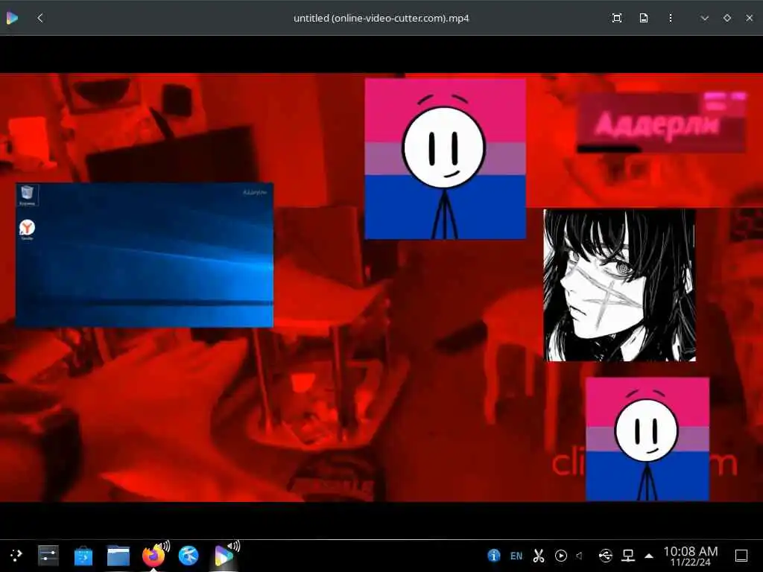Open the file document icon in header
Screen dimensions: 763x572
643,18
